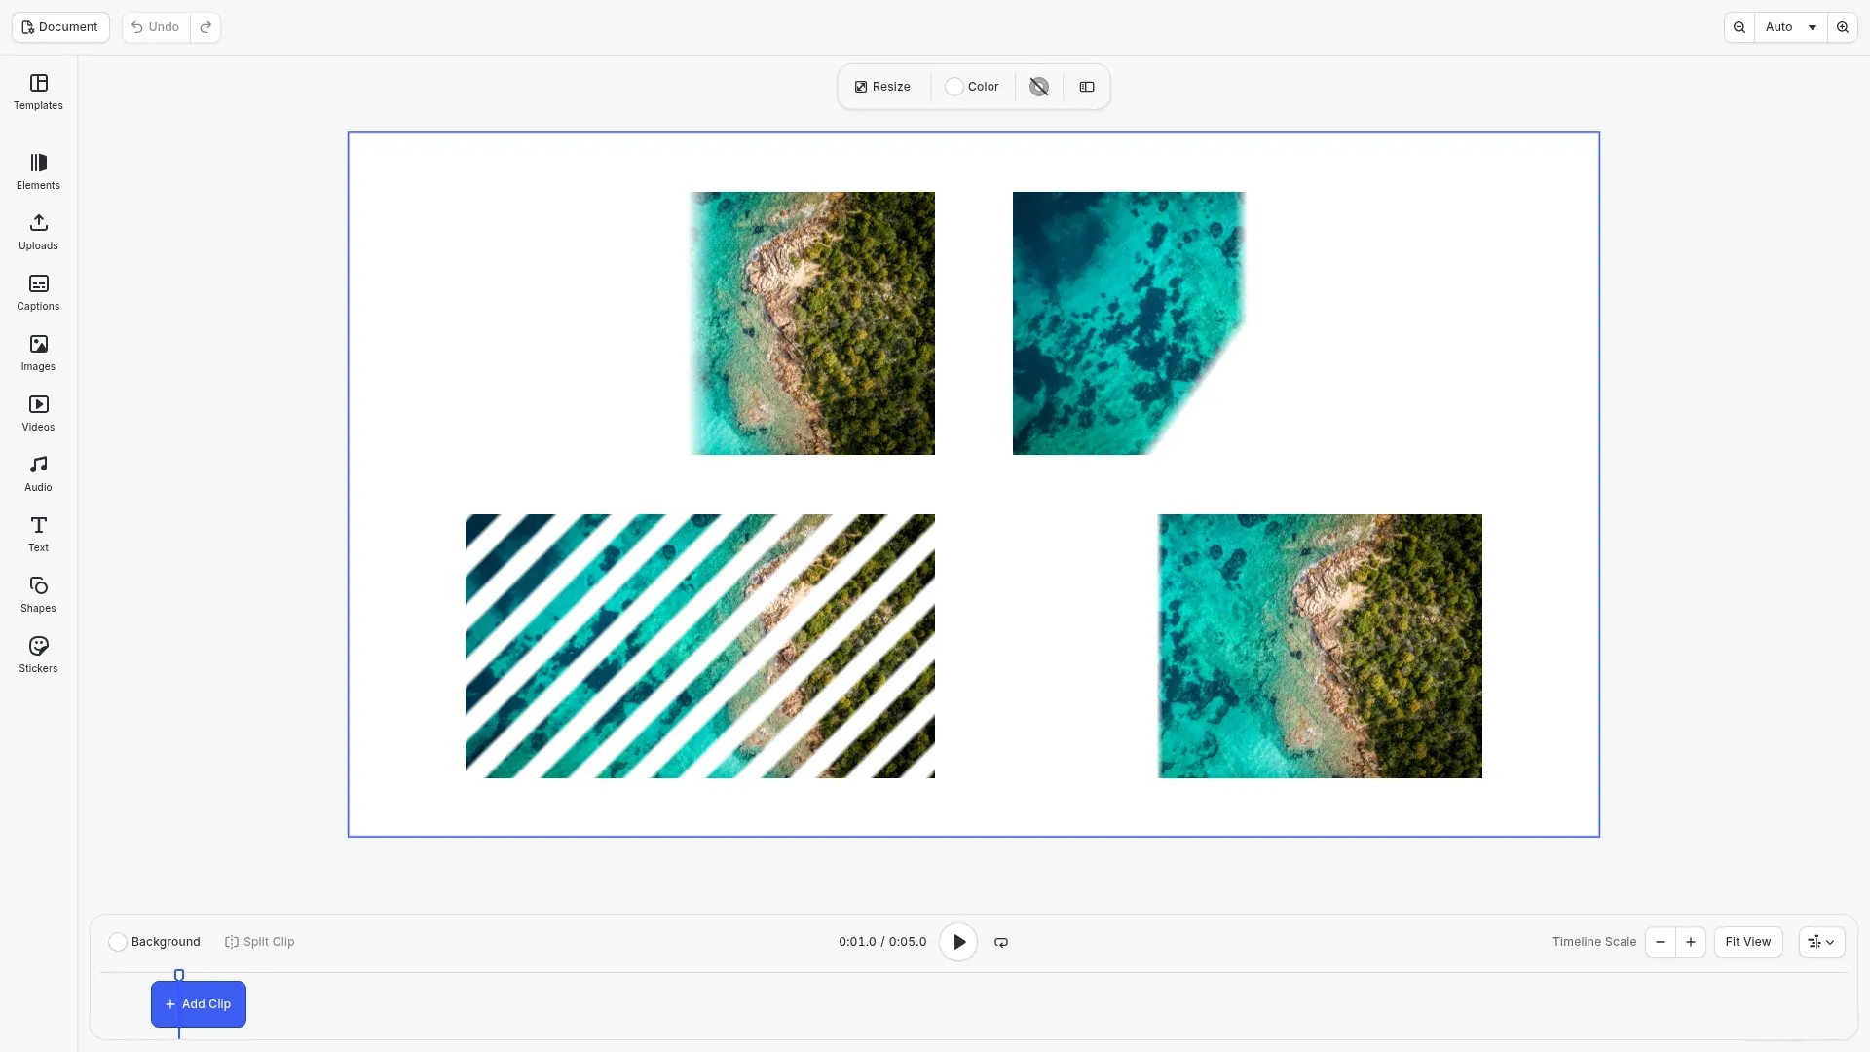Screen dimensions: 1870x1052
Task: Open the Stickers panel
Action: click(x=38, y=656)
